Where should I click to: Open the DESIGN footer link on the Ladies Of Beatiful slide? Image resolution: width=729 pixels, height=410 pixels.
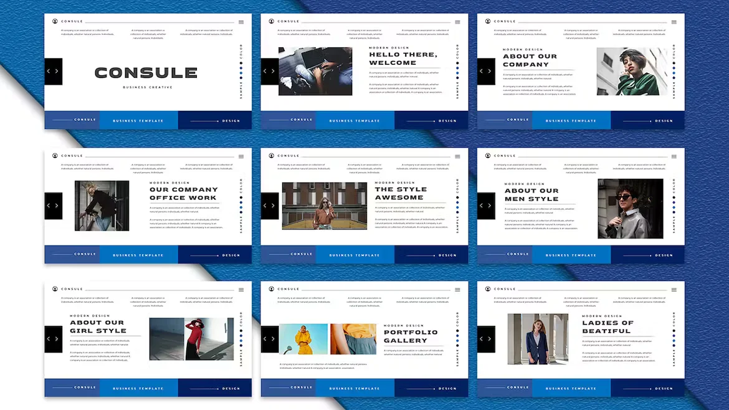coord(662,388)
